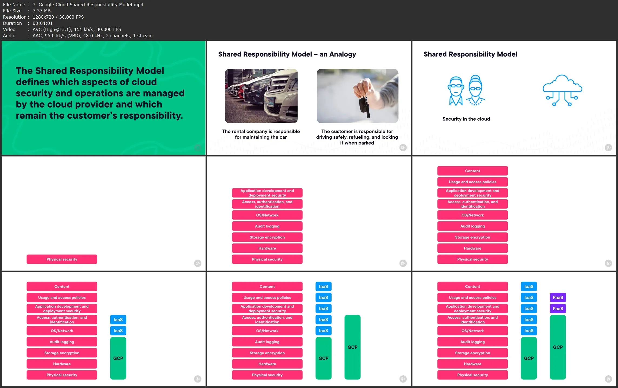618x388 pixels.
Task: Click the IaaS box beside Content in the PaaS thumbnail
Action: click(529, 286)
